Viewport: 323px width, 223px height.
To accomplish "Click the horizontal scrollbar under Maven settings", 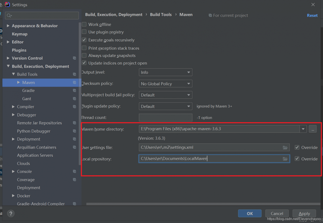I will pos(202,204).
